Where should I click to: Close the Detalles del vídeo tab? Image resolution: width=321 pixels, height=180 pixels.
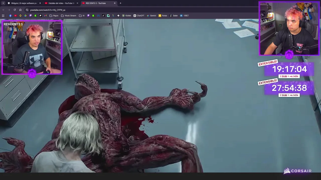pos(77,3)
